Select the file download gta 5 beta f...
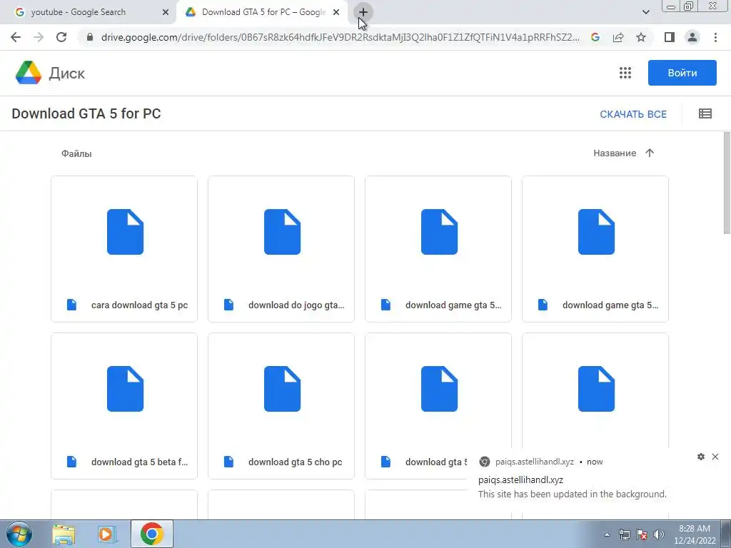731x548 pixels. tap(124, 406)
